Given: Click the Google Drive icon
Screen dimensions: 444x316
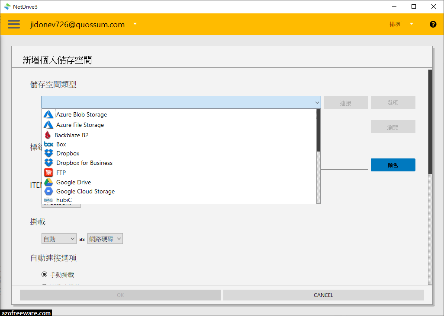Looking at the screenshot, I should (x=49, y=182).
